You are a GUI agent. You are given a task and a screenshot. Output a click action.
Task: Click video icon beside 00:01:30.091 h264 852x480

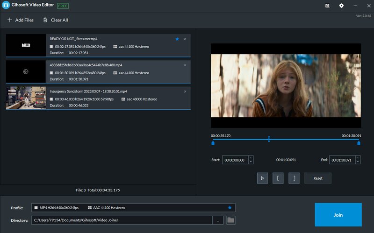pos(51,73)
